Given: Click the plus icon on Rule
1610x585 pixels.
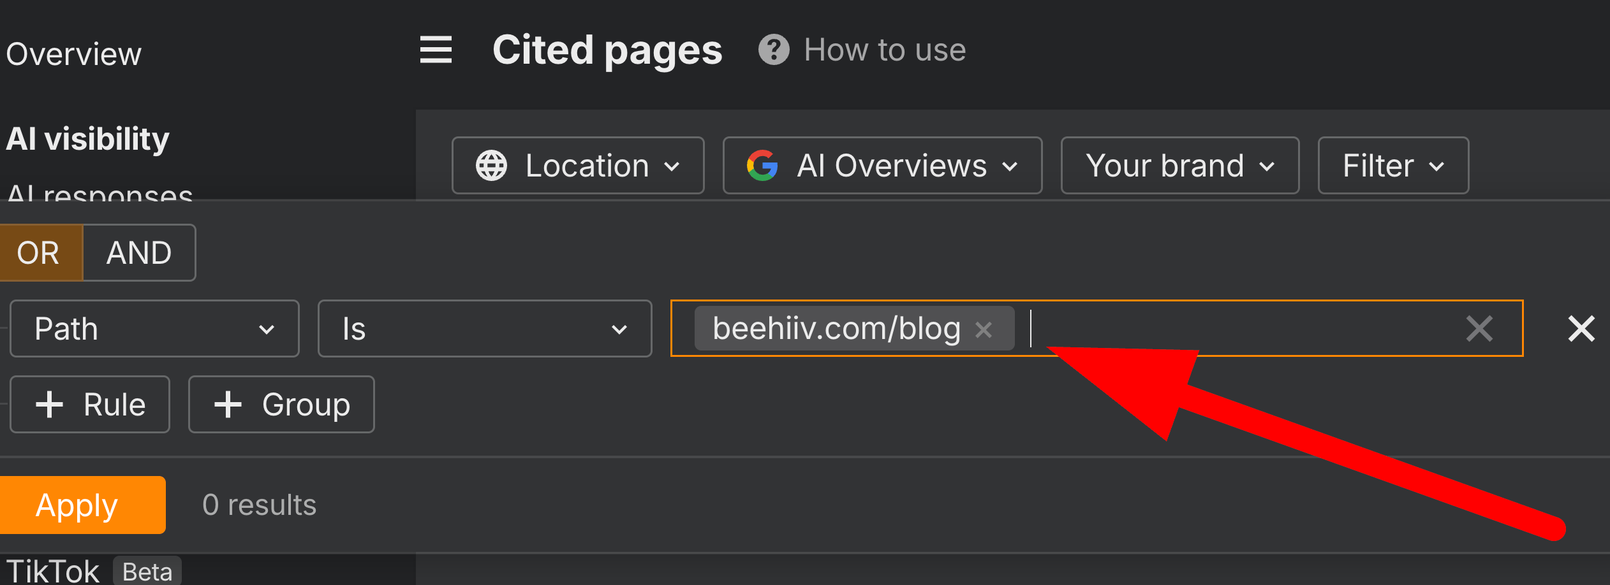Looking at the screenshot, I should click(49, 405).
